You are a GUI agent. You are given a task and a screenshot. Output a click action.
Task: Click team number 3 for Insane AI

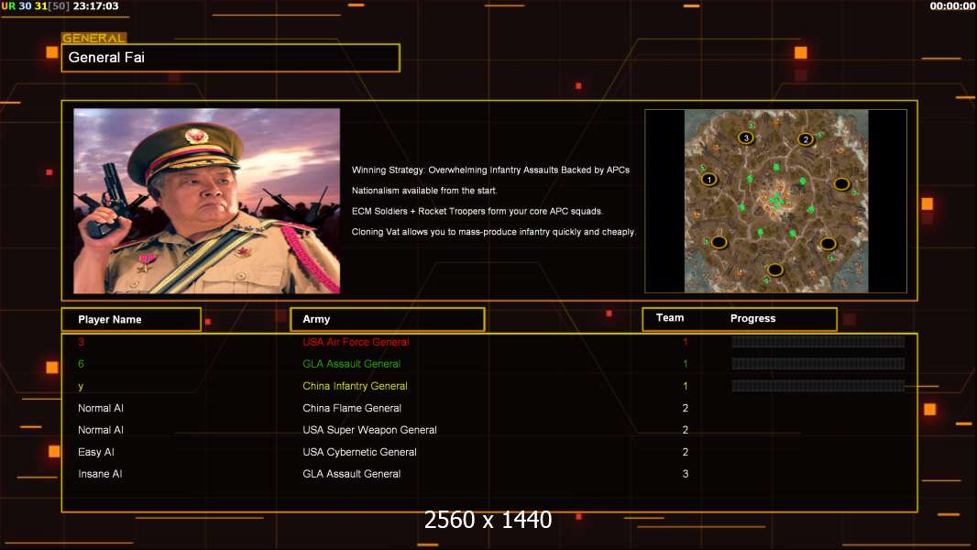[x=686, y=473]
